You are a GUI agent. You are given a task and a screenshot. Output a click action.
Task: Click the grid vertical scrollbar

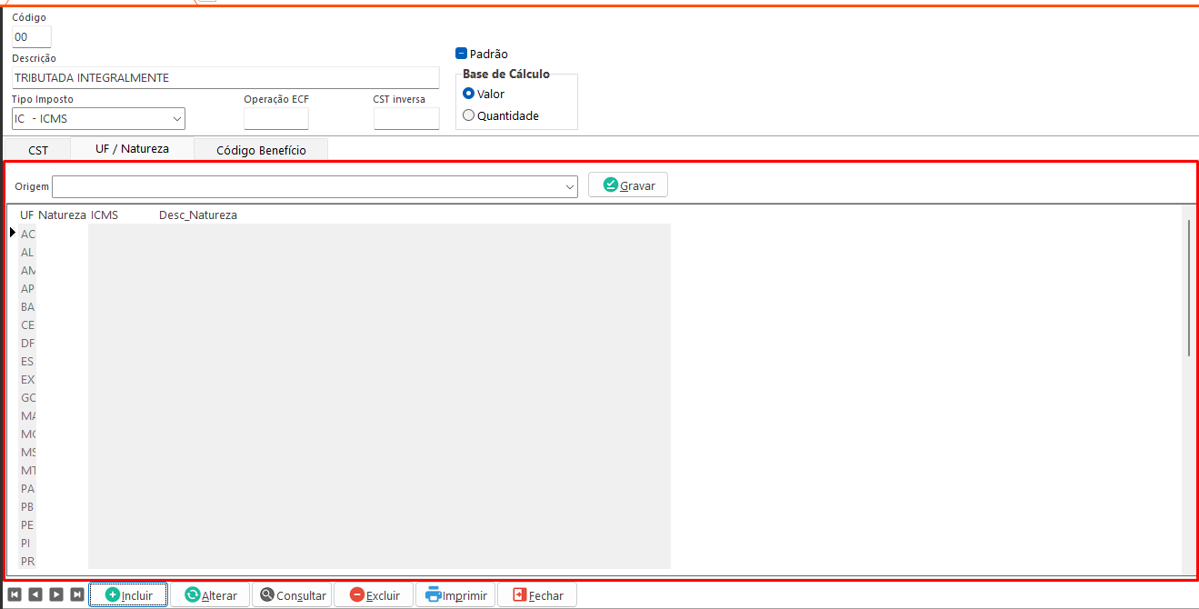pyautogui.click(x=1188, y=286)
